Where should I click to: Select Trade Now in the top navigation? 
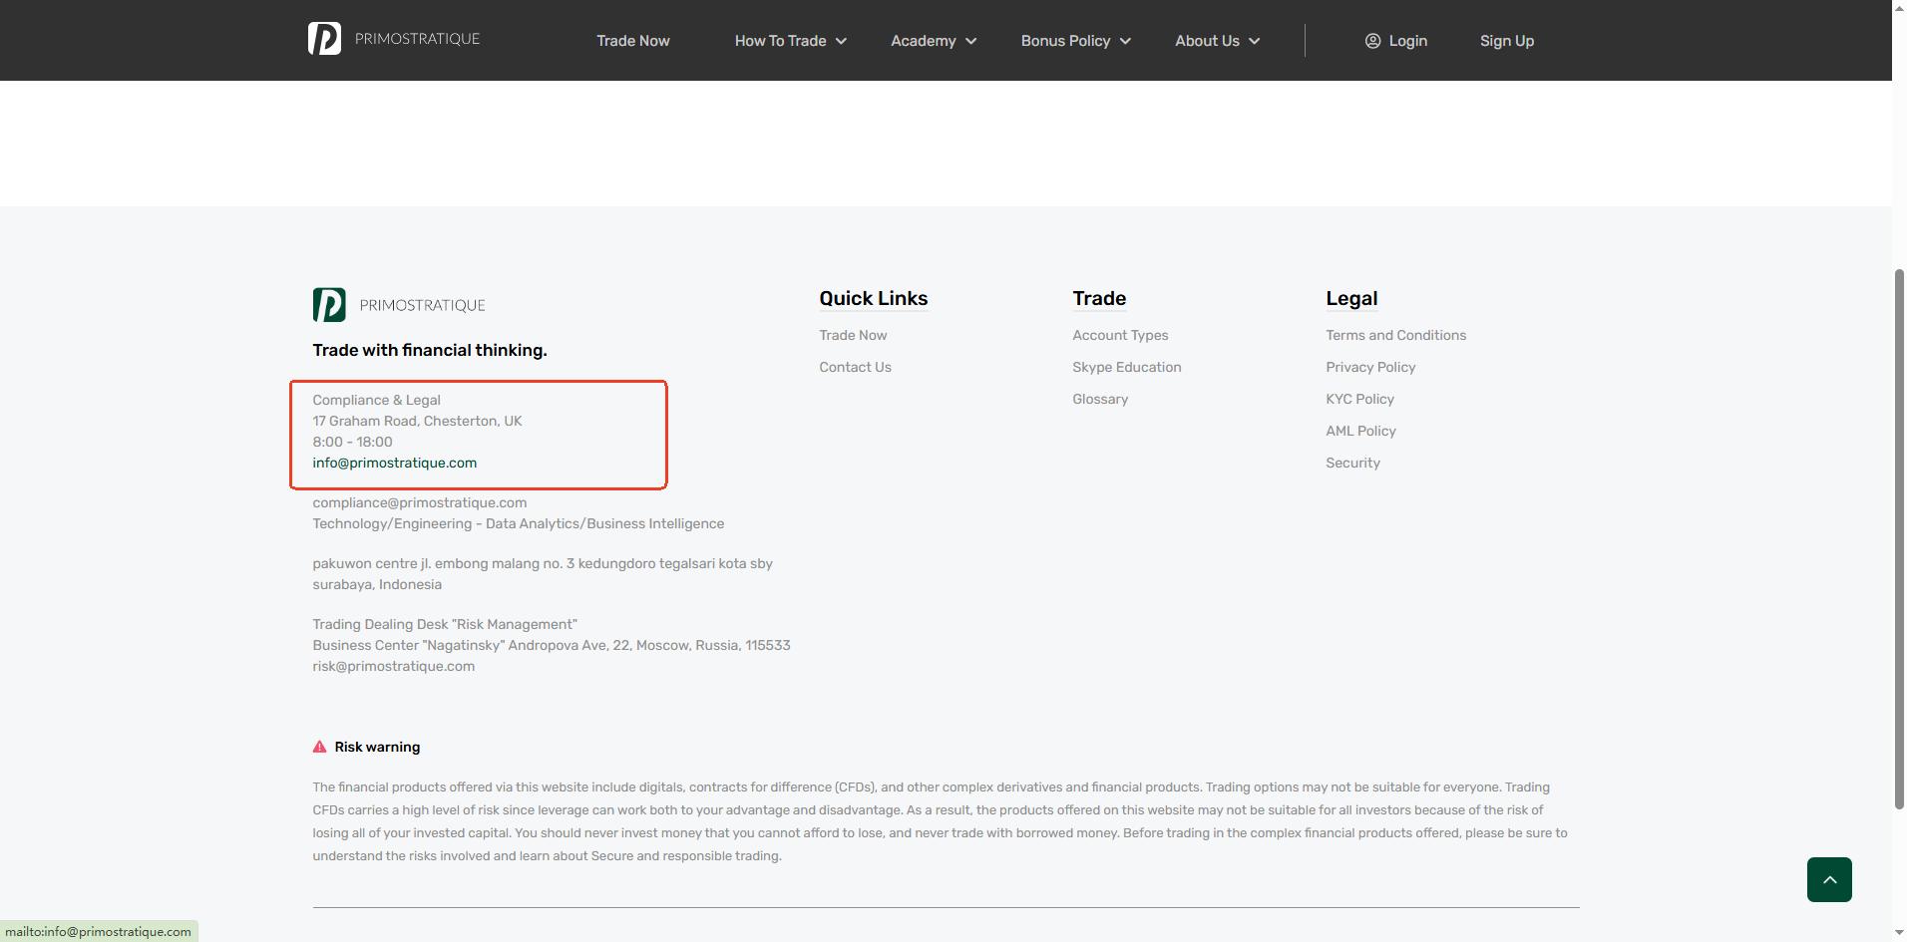click(x=632, y=41)
